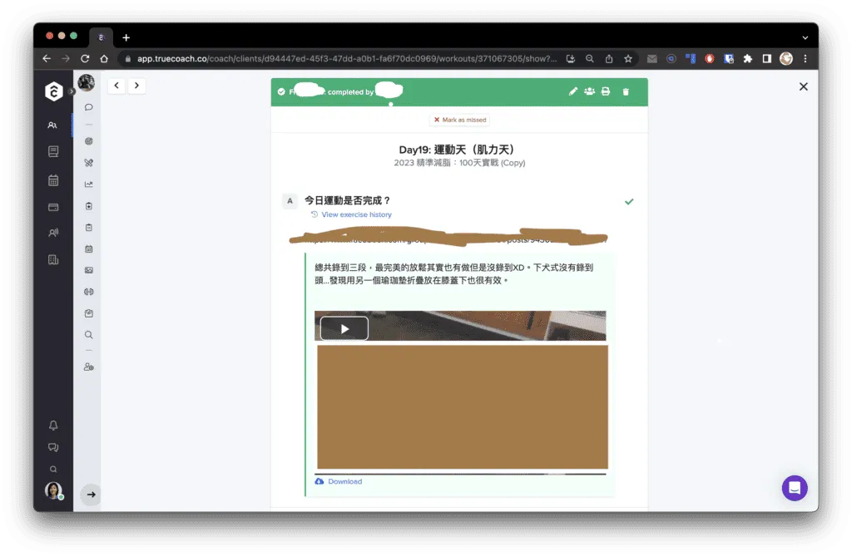Delete the workout with the trash icon
The width and height of the screenshot is (852, 556).
[x=626, y=91]
